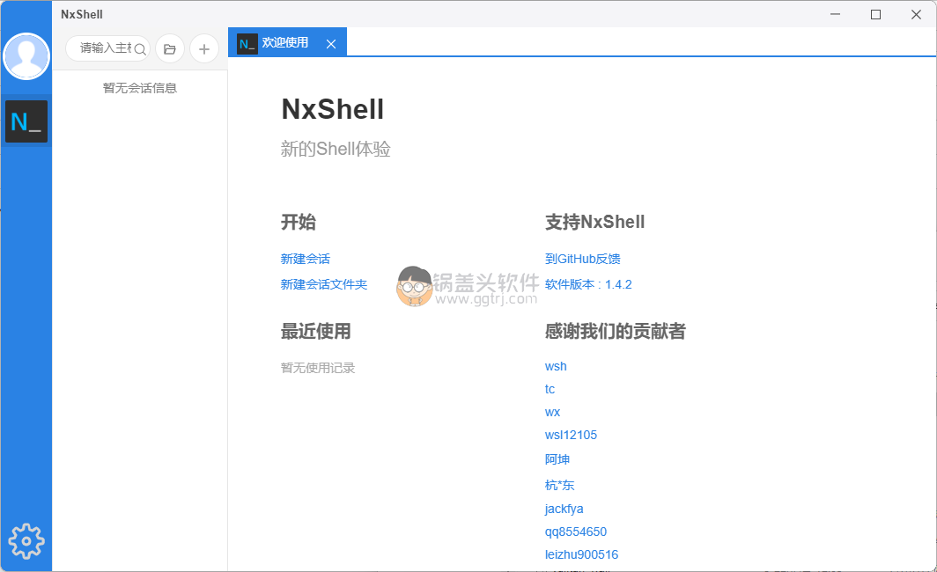Screen dimensions: 937x572
Task: Minimize the NxShell window
Action: tap(836, 14)
